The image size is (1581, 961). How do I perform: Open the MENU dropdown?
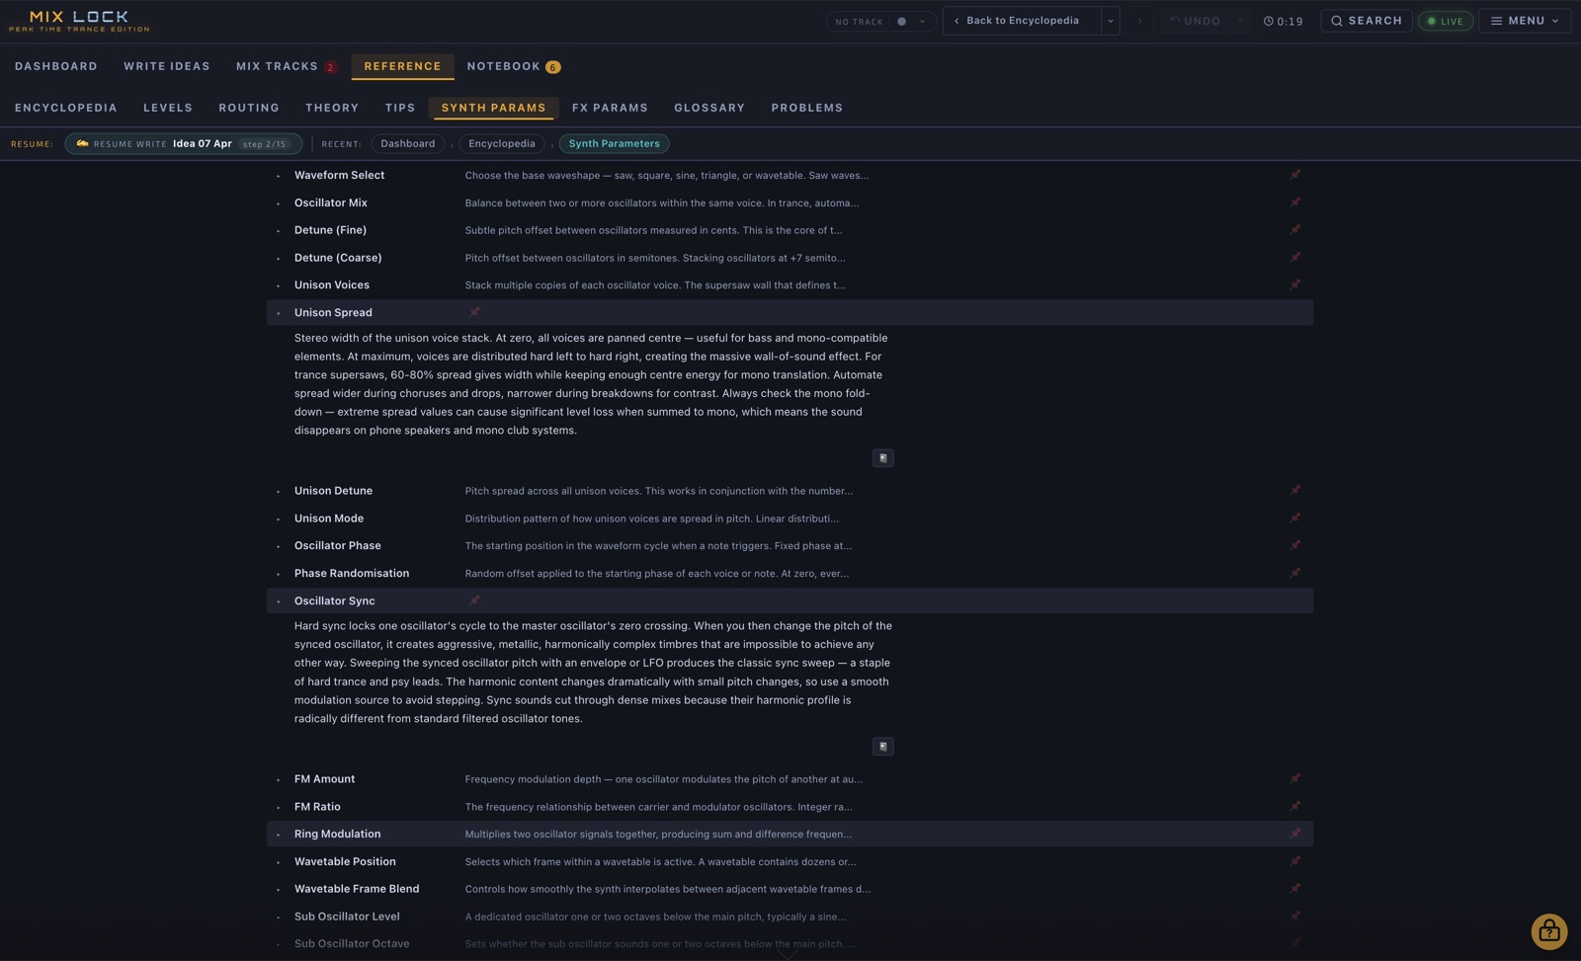pos(1525,21)
